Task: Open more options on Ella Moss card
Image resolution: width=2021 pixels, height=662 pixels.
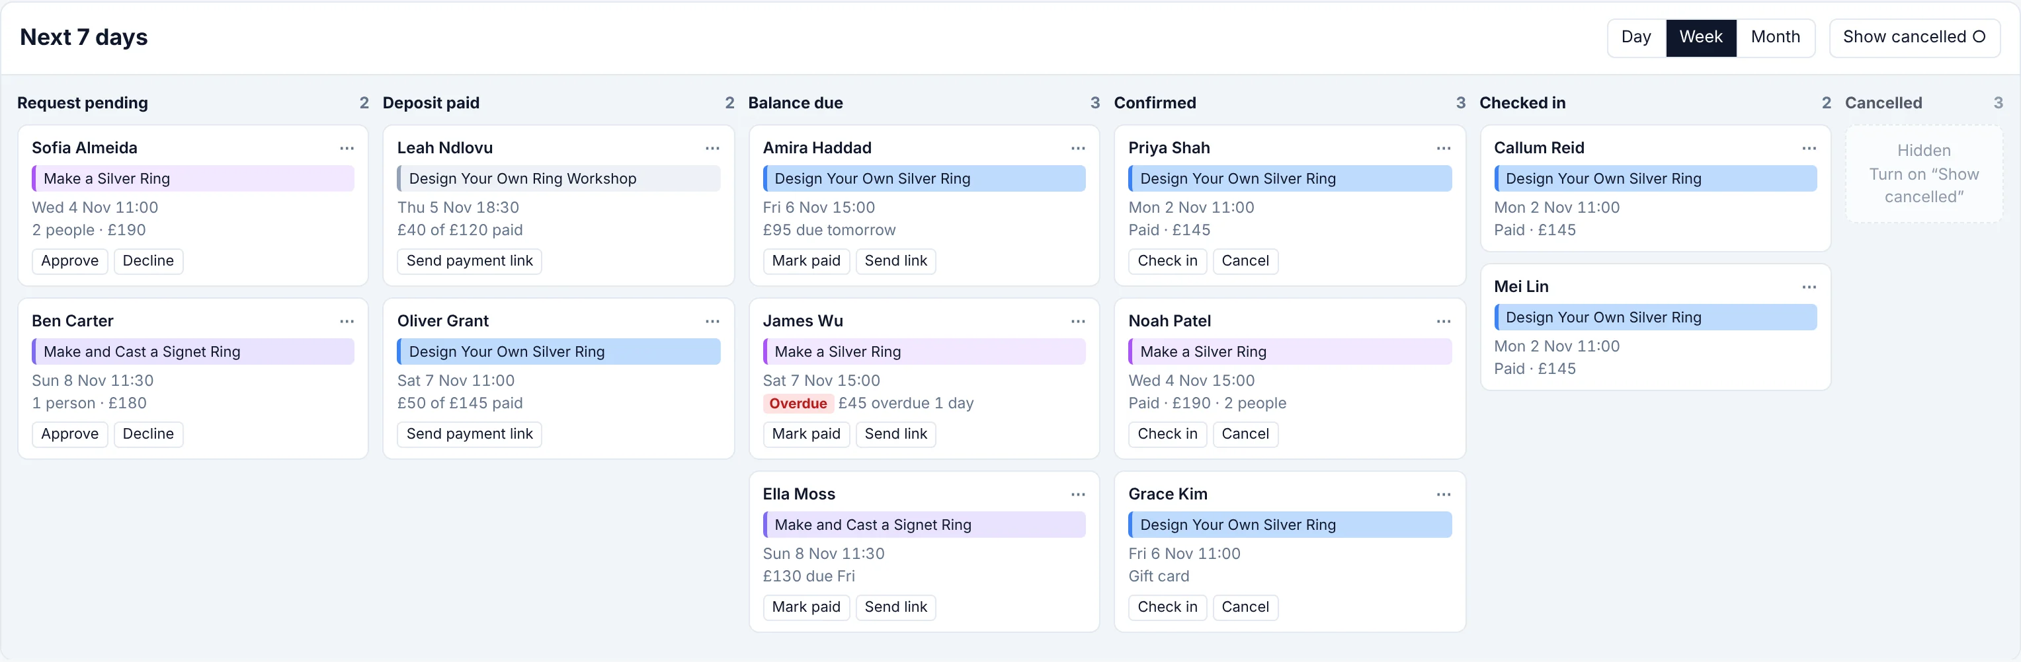Action: 1078,494
